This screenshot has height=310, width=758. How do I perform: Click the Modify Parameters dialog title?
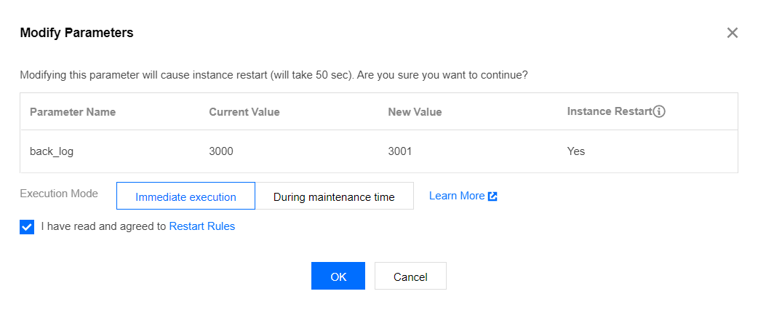[76, 33]
